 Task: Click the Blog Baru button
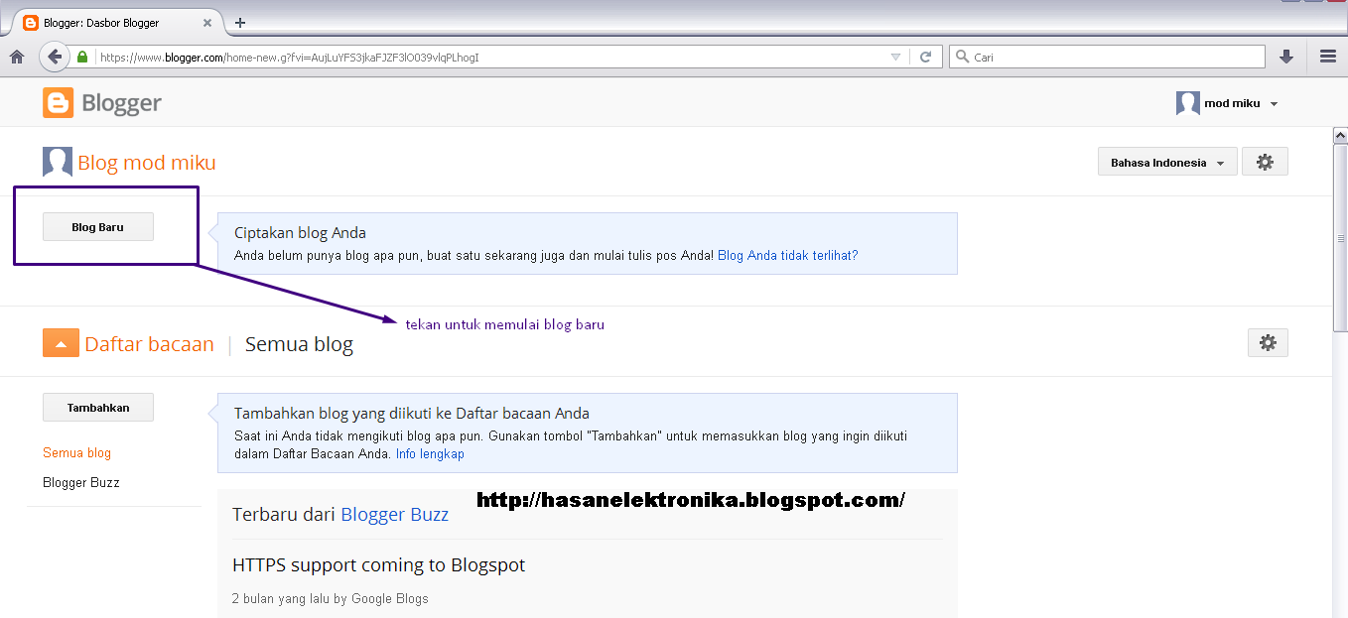pos(98,227)
